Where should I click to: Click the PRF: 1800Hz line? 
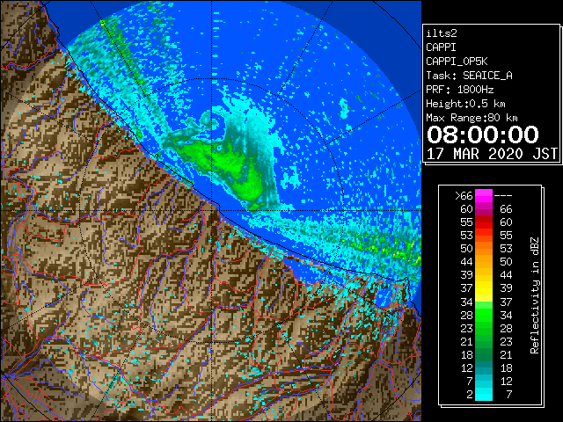coord(459,90)
